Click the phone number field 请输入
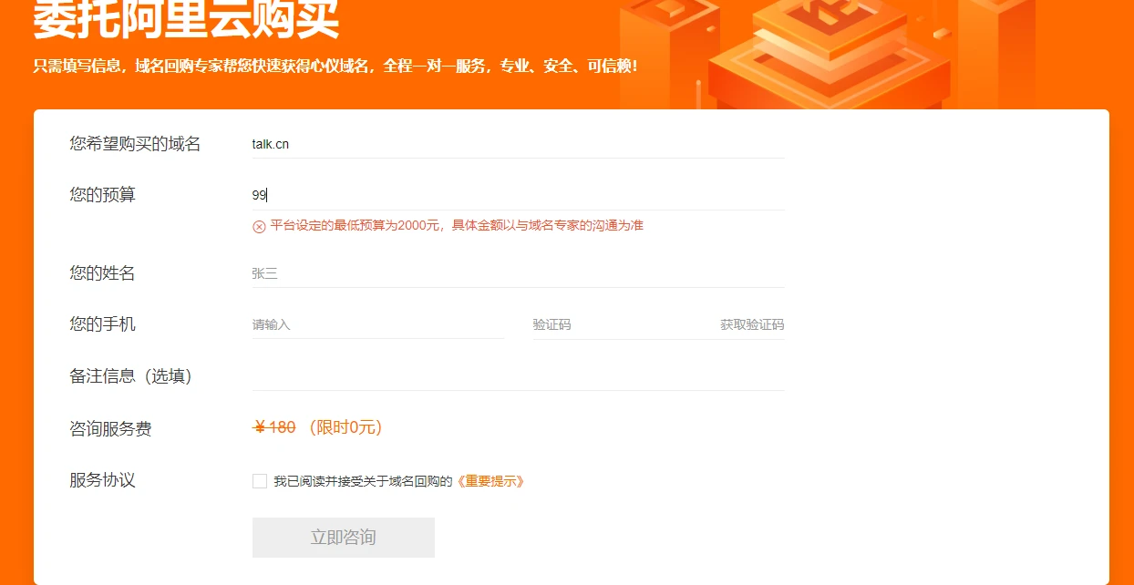1134x585 pixels. [x=377, y=324]
